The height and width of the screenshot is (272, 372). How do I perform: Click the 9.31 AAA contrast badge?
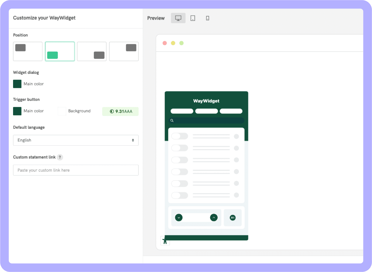(x=120, y=111)
